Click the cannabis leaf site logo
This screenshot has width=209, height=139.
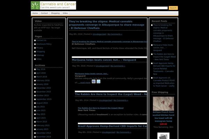point(35,6)
